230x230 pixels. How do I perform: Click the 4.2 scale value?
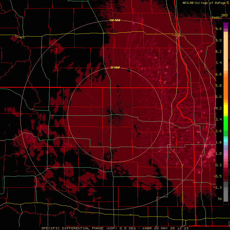coord(218,108)
